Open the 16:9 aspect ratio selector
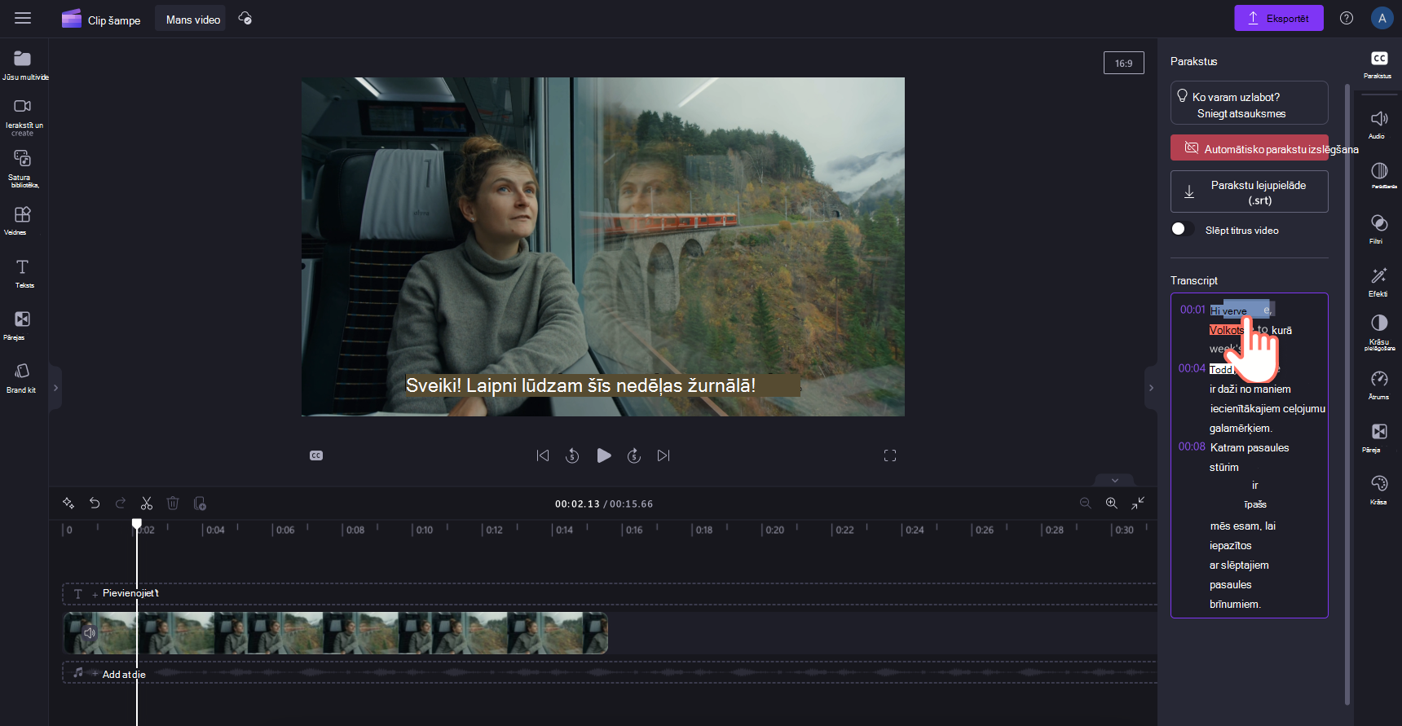The height and width of the screenshot is (726, 1402). (x=1123, y=63)
